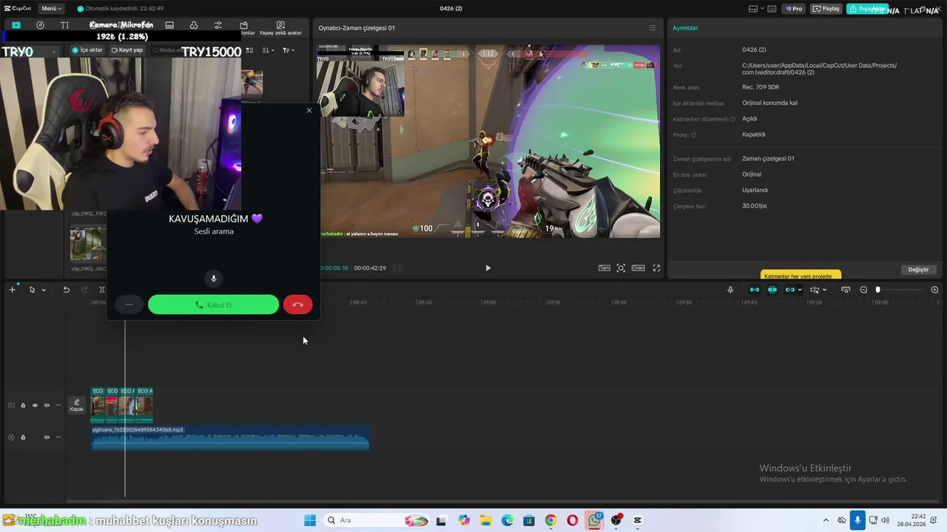This screenshot has width=947, height=532.
Task: Toggle linkage in timeline toolbar
Action: point(789,290)
